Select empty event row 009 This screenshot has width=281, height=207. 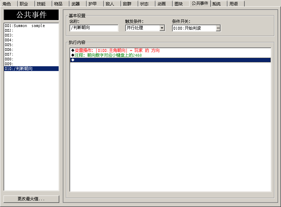[x=31, y=64]
